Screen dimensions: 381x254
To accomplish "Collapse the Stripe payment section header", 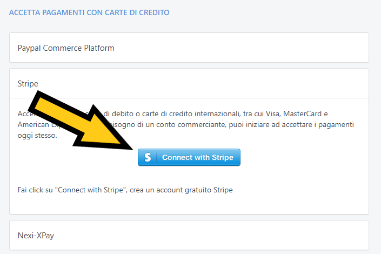I will click(189, 83).
